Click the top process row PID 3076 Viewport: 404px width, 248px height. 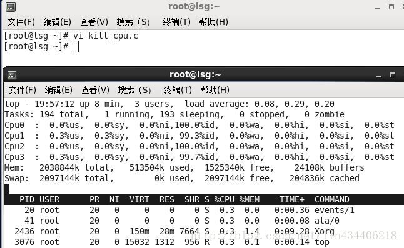(x=171, y=242)
